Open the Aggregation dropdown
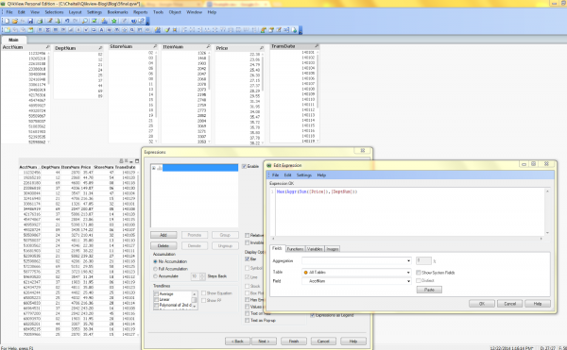The width and height of the screenshot is (567, 350). [356, 260]
